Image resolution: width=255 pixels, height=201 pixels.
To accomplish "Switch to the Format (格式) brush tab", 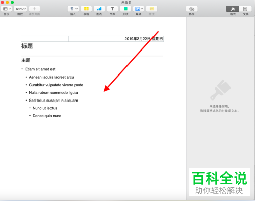I will tap(233, 9).
